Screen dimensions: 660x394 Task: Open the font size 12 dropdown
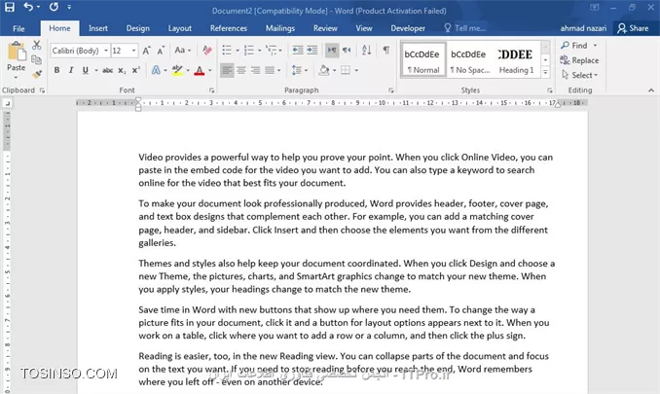134,51
